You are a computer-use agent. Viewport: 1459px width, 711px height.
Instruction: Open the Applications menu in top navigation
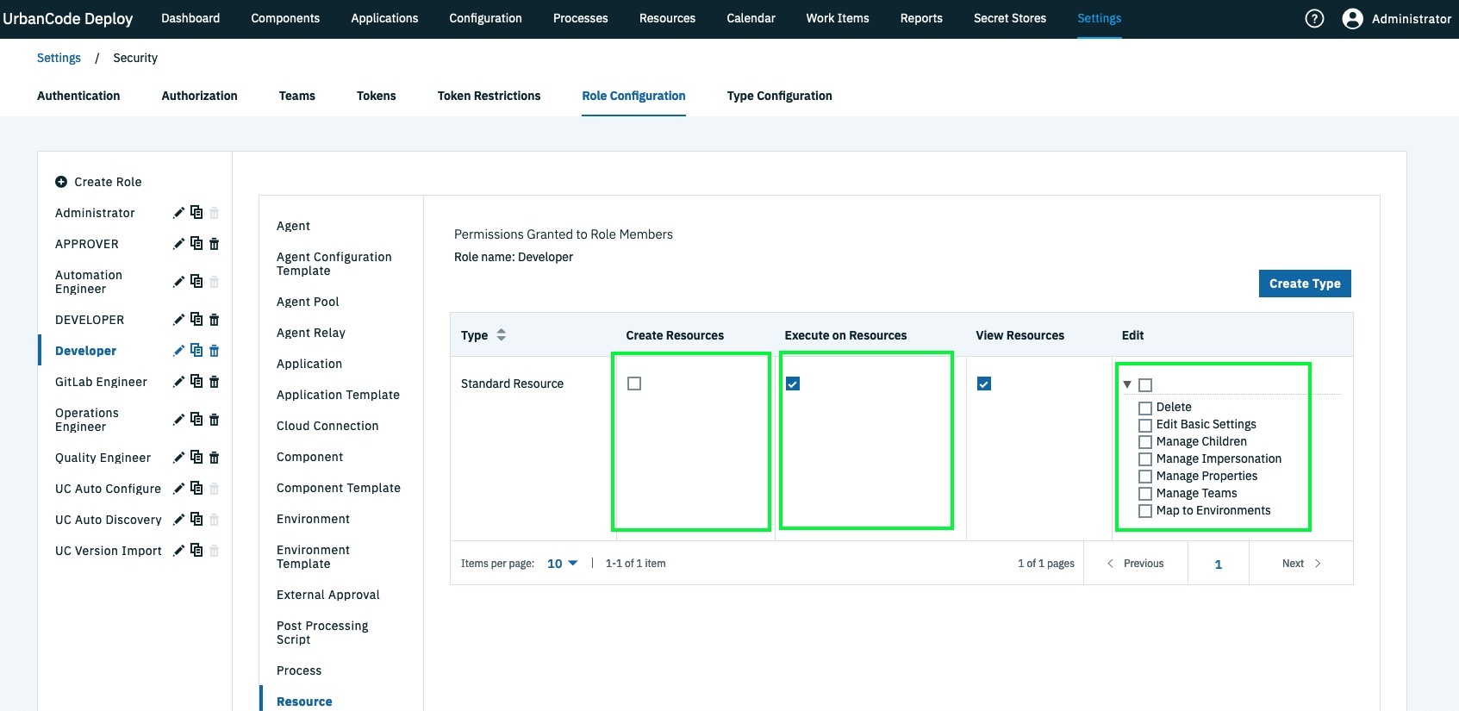click(384, 18)
